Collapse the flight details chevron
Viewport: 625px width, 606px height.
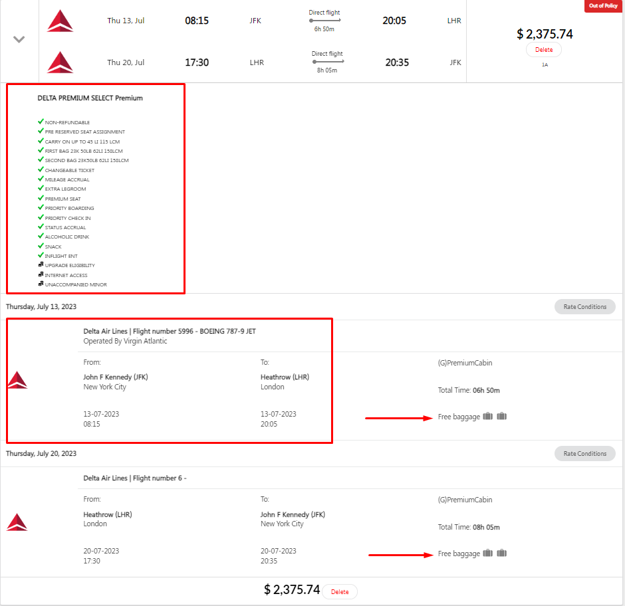click(x=19, y=39)
